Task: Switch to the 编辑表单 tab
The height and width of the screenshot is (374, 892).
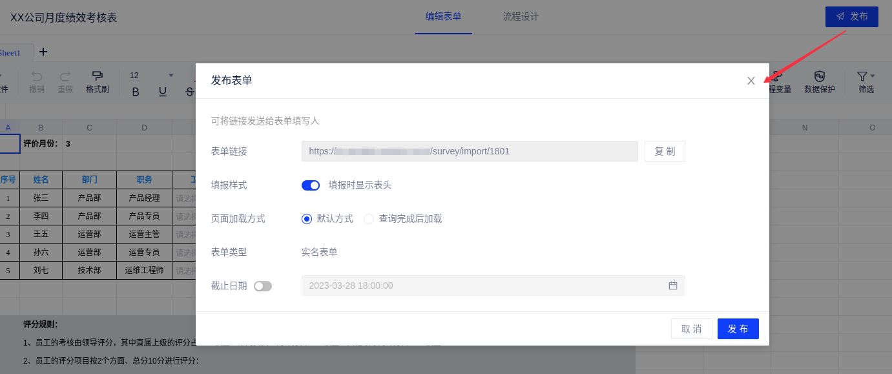Action: (443, 17)
